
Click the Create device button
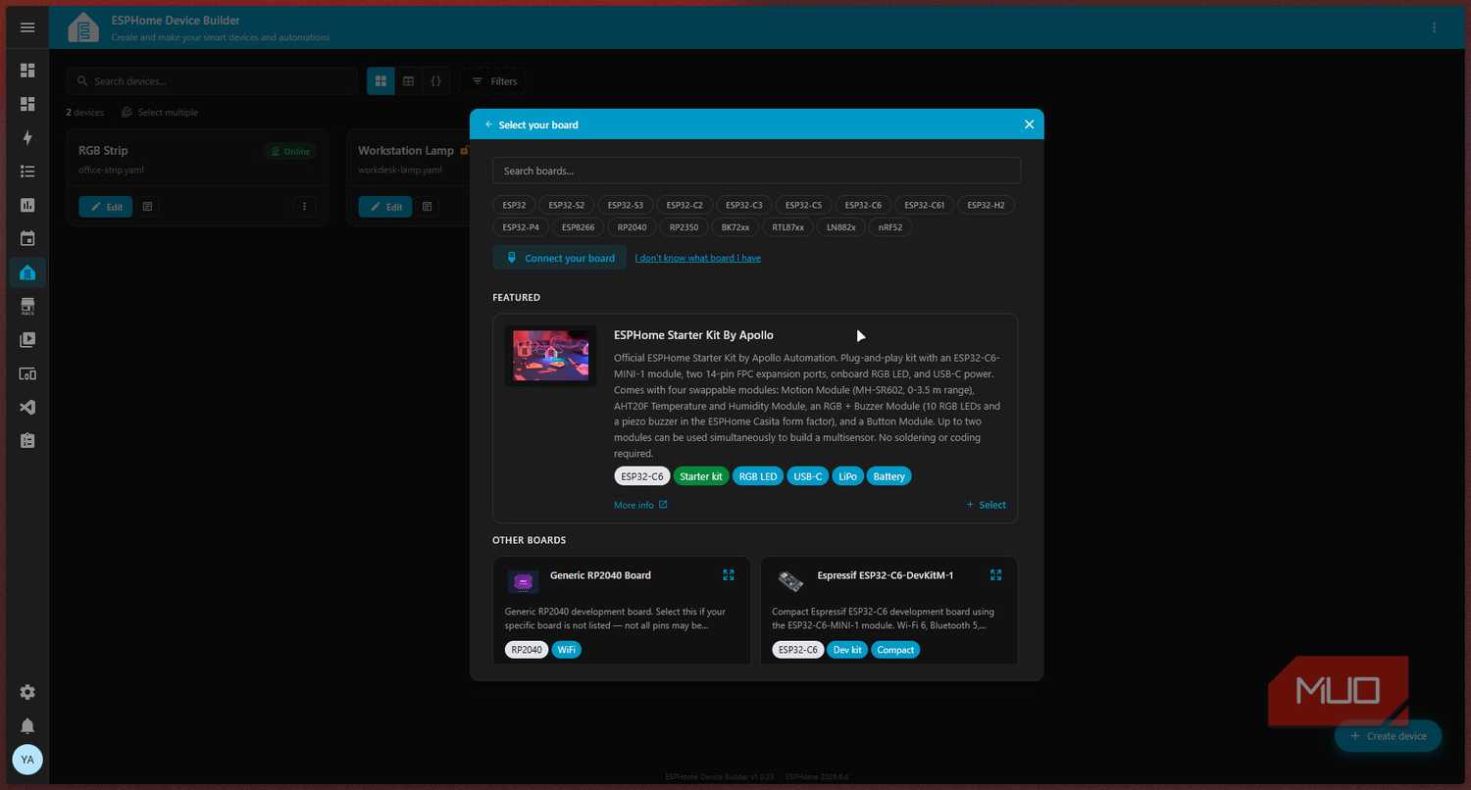coord(1388,736)
